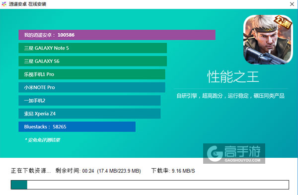Close the 逍遥安卓 installer window
298x195 pixels.
click(x=292, y=4)
